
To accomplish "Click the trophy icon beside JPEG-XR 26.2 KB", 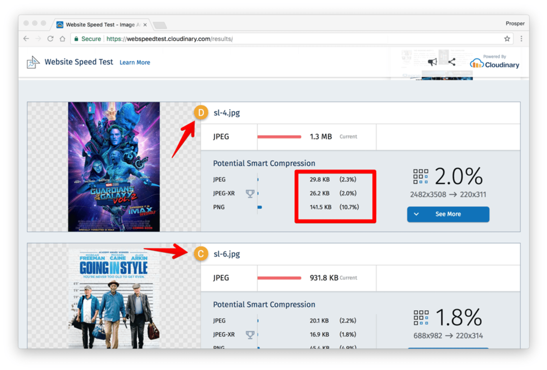I will click(x=250, y=193).
